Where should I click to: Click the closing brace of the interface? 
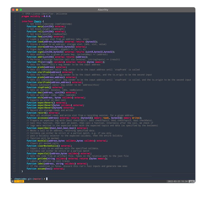[x=22, y=171]
